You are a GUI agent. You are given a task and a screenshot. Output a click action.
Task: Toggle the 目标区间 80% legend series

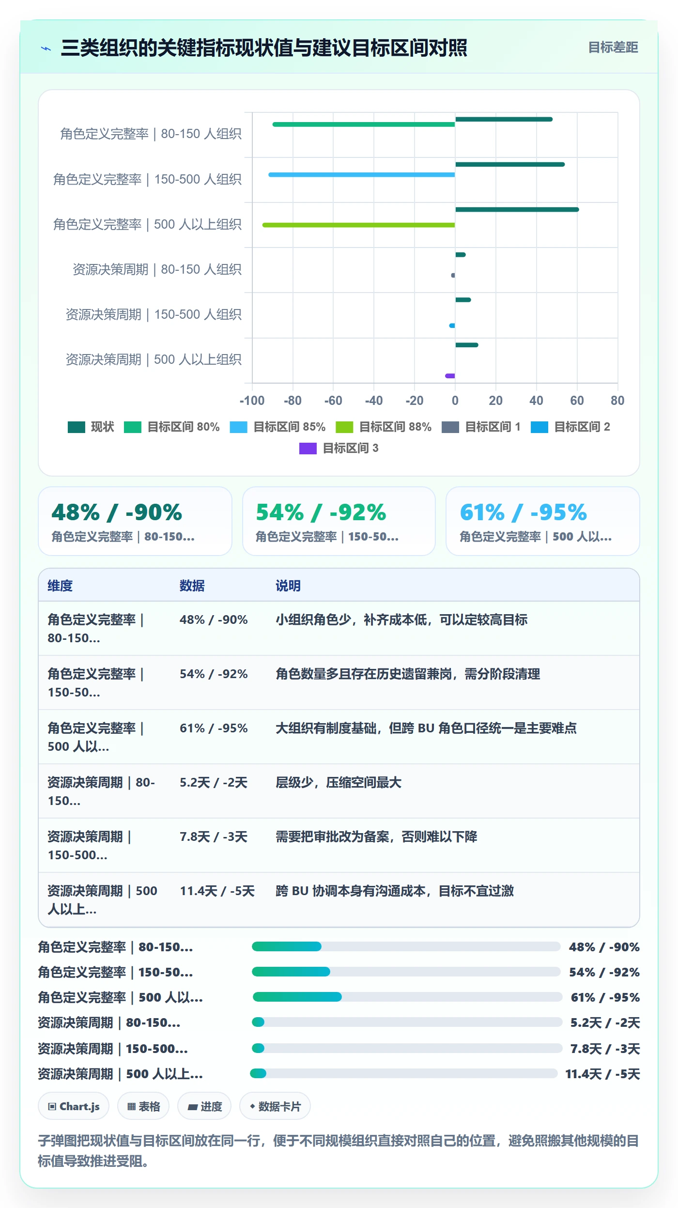point(172,427)
